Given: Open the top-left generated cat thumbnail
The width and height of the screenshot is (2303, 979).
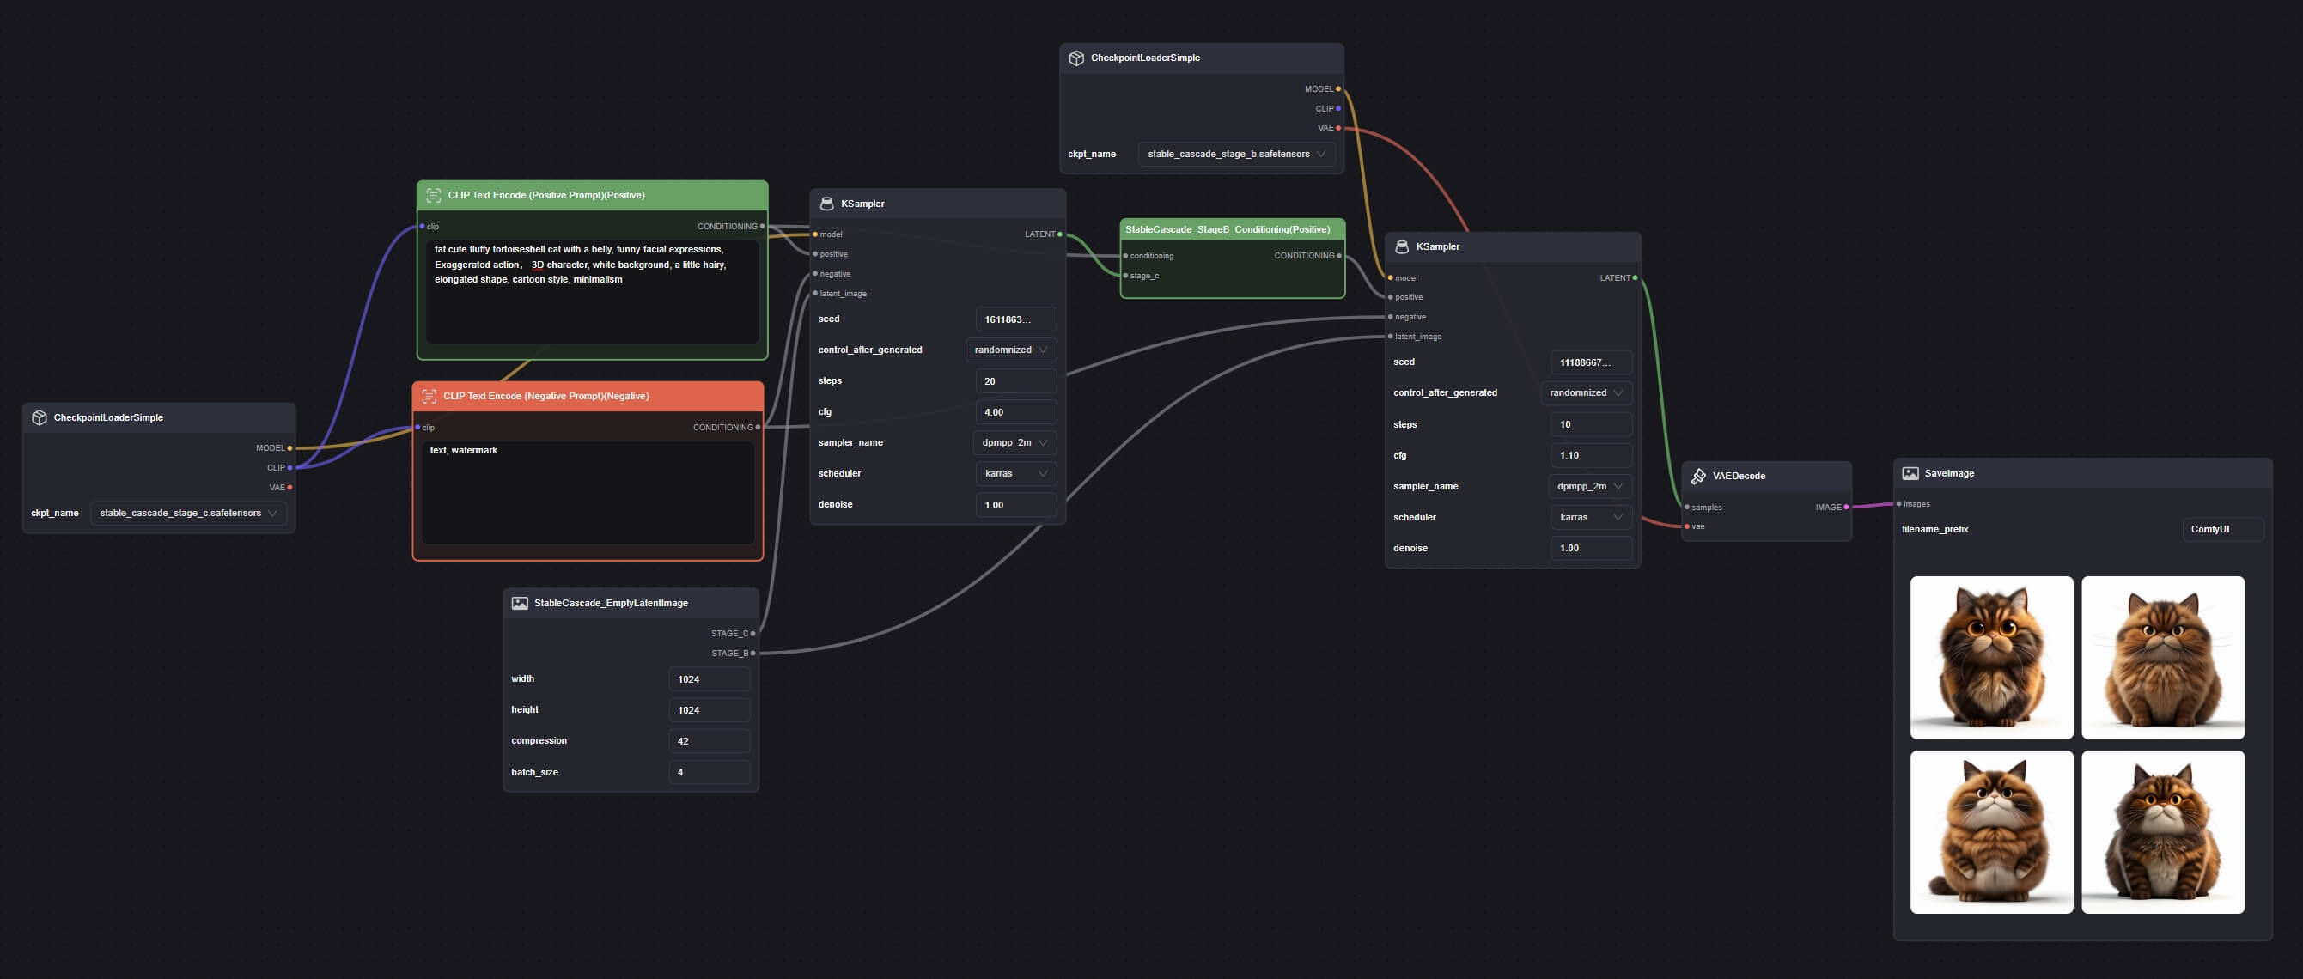Looking at the screenshot, I should point(1992,658).
